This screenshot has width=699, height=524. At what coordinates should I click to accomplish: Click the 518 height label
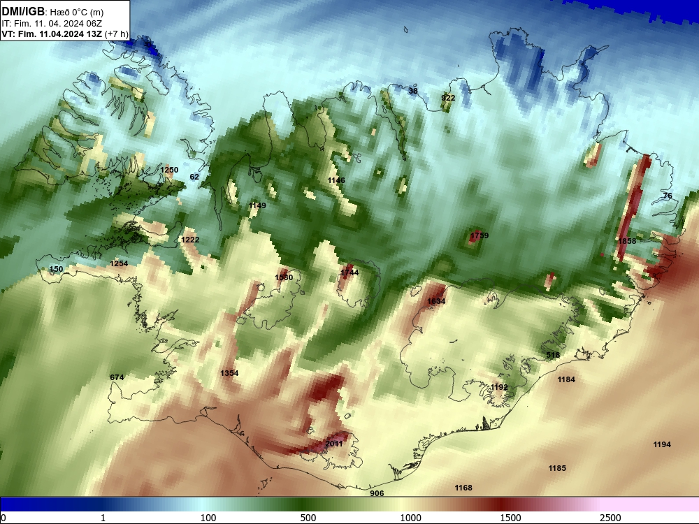click(553, 355)
